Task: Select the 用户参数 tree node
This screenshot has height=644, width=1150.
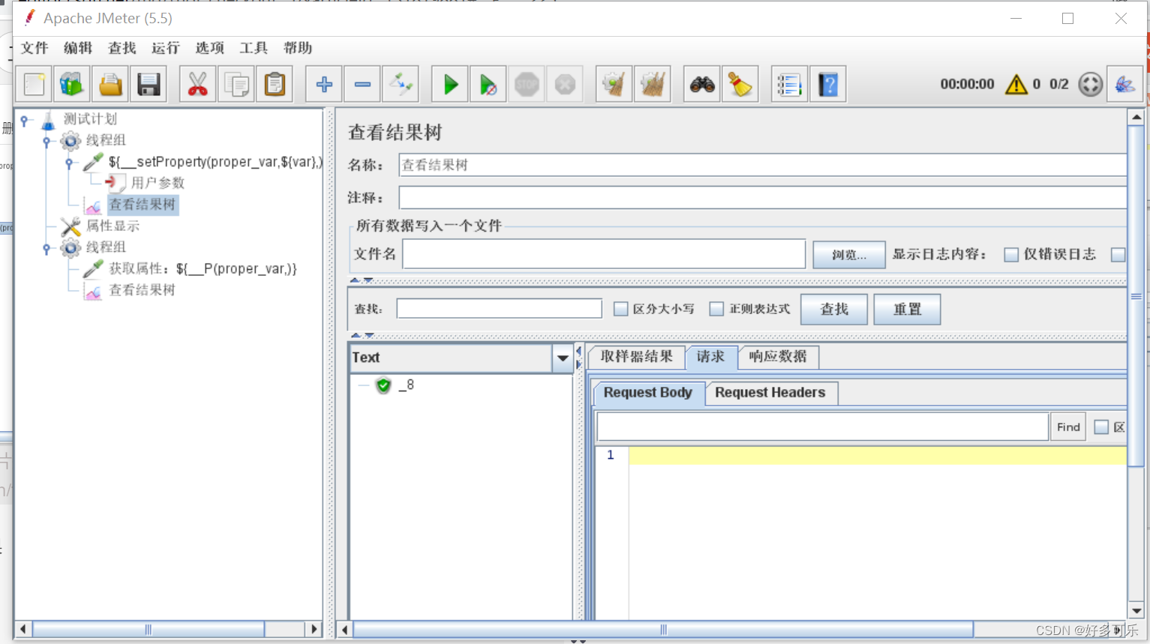Action: [x=158, y=183]
